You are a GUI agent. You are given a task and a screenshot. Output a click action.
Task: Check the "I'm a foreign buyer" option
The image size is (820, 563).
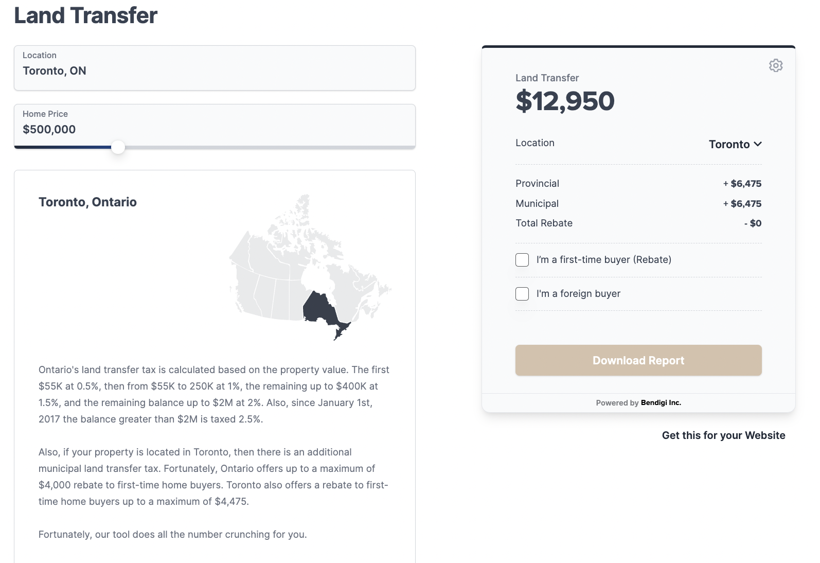point(522,293)
